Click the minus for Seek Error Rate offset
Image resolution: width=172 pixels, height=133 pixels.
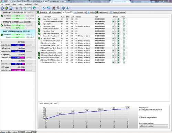[x=113, y=31]
